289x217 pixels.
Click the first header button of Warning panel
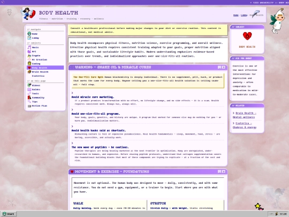tap(219, 67)
